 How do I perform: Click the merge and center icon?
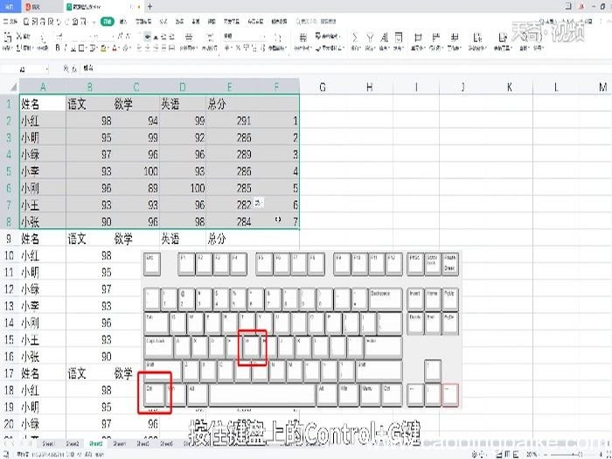point(189,38)
